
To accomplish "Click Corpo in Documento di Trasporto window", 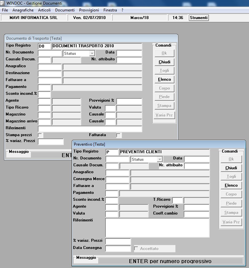I will [165, 88].
